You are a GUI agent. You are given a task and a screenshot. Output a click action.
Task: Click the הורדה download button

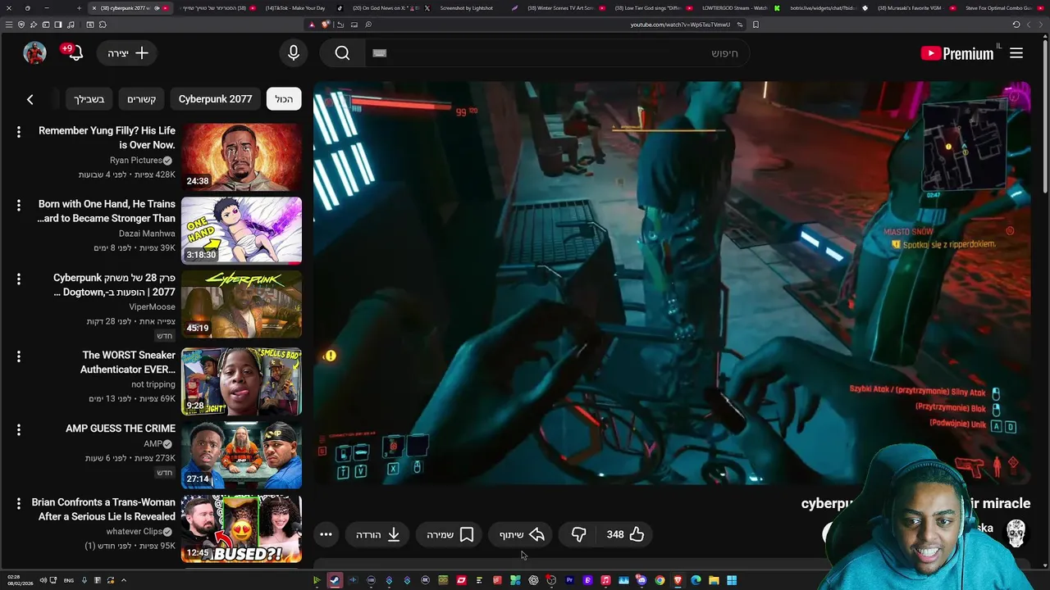click(378, 534)
